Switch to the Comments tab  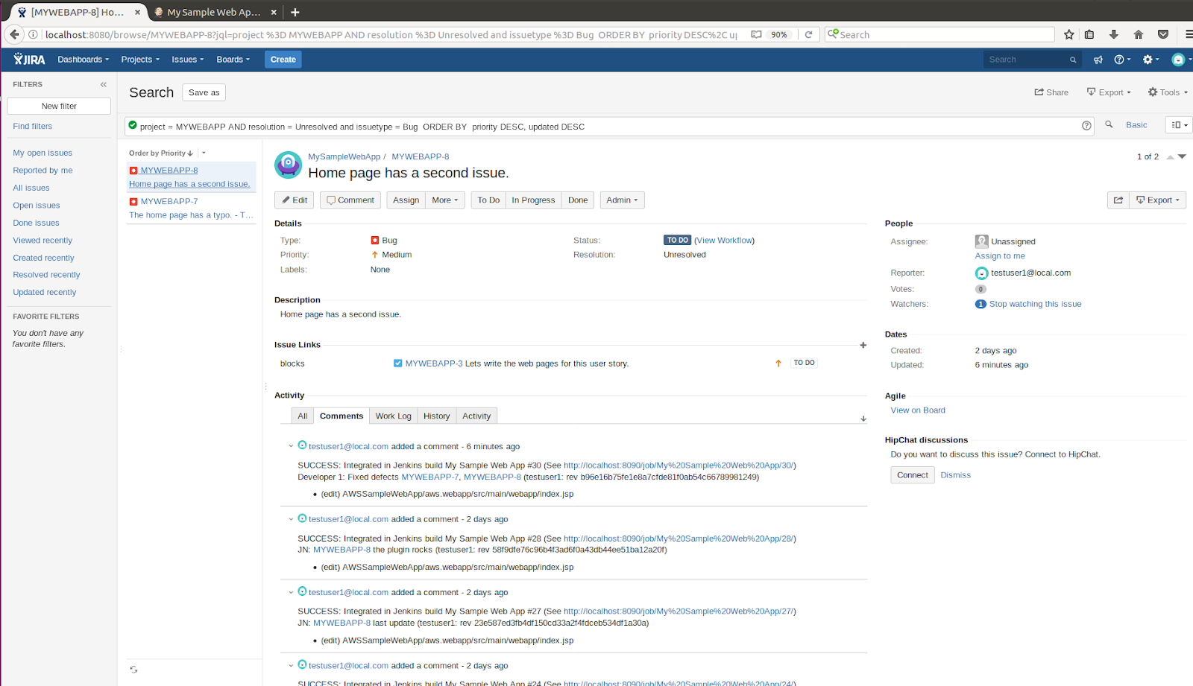point(341,416)
